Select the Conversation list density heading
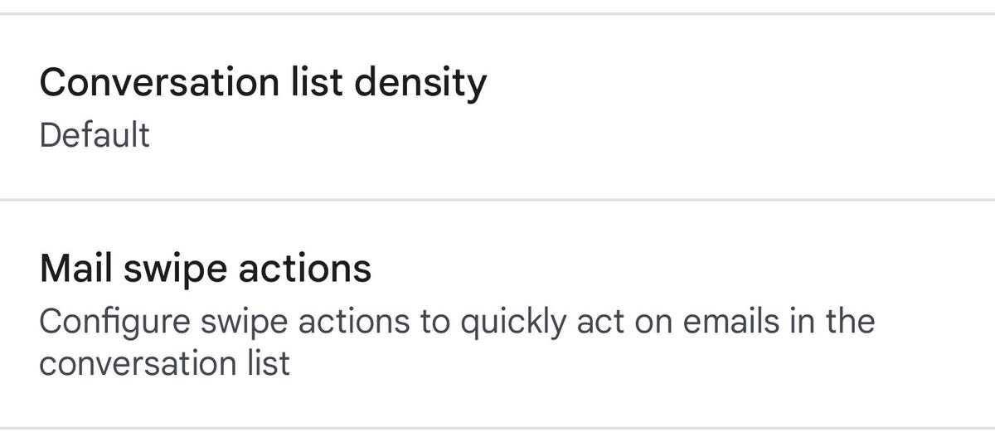The width and height of the screenshot is (995, 442). [262, 83]
